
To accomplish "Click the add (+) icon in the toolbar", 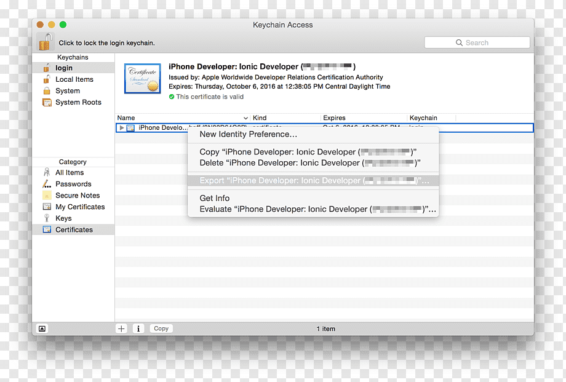I will click(121, 328).
